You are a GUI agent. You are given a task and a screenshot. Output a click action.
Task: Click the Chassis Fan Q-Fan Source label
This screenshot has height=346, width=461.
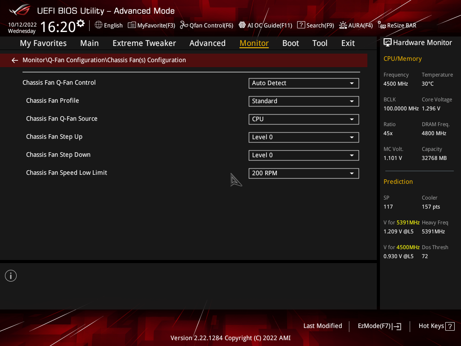pyautogui.click(x=62, y=118)
